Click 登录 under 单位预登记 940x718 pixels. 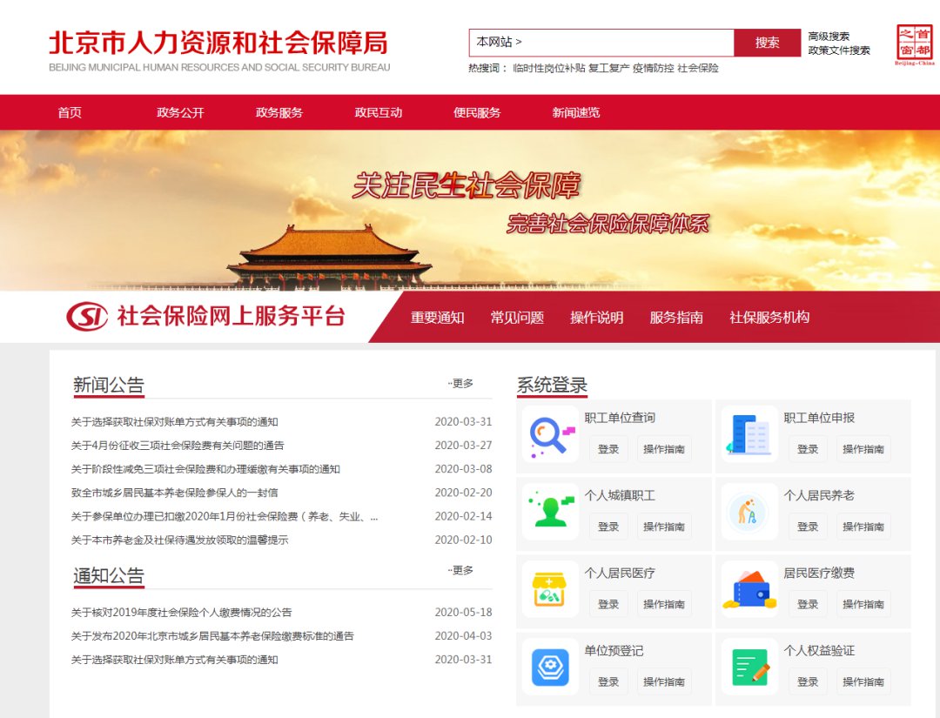coord(608,681)
